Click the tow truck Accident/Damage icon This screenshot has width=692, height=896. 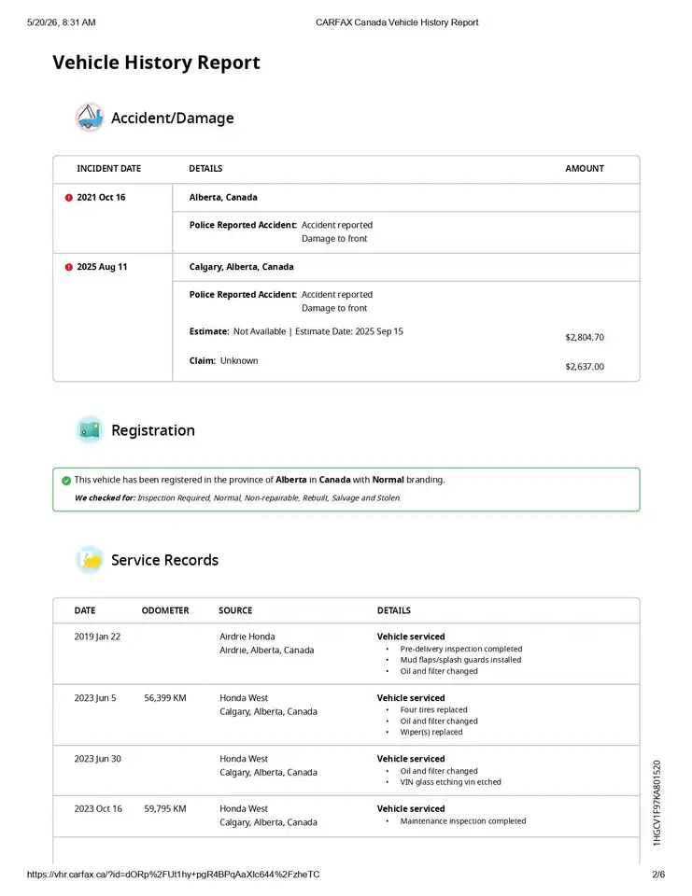[90, 118]
